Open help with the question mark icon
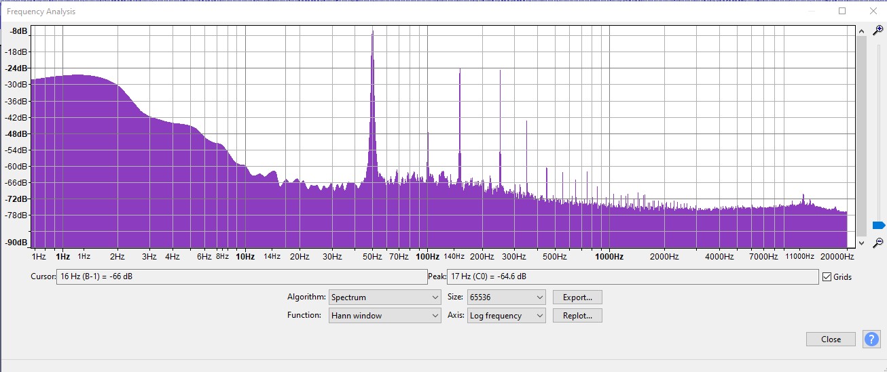This screenshot has width=887, height=372. (x=871, y=339)
